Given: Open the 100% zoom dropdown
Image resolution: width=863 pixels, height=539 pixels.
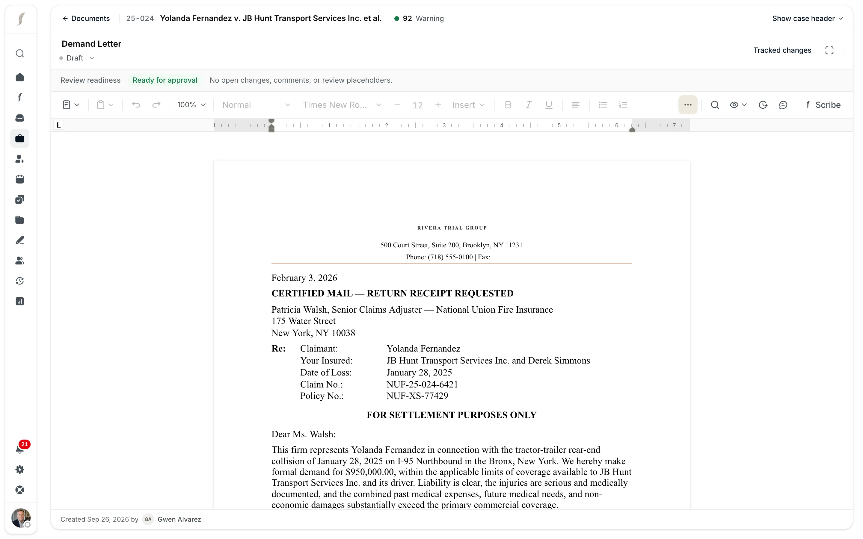Looking at the screenshot, I should [191, 105].
